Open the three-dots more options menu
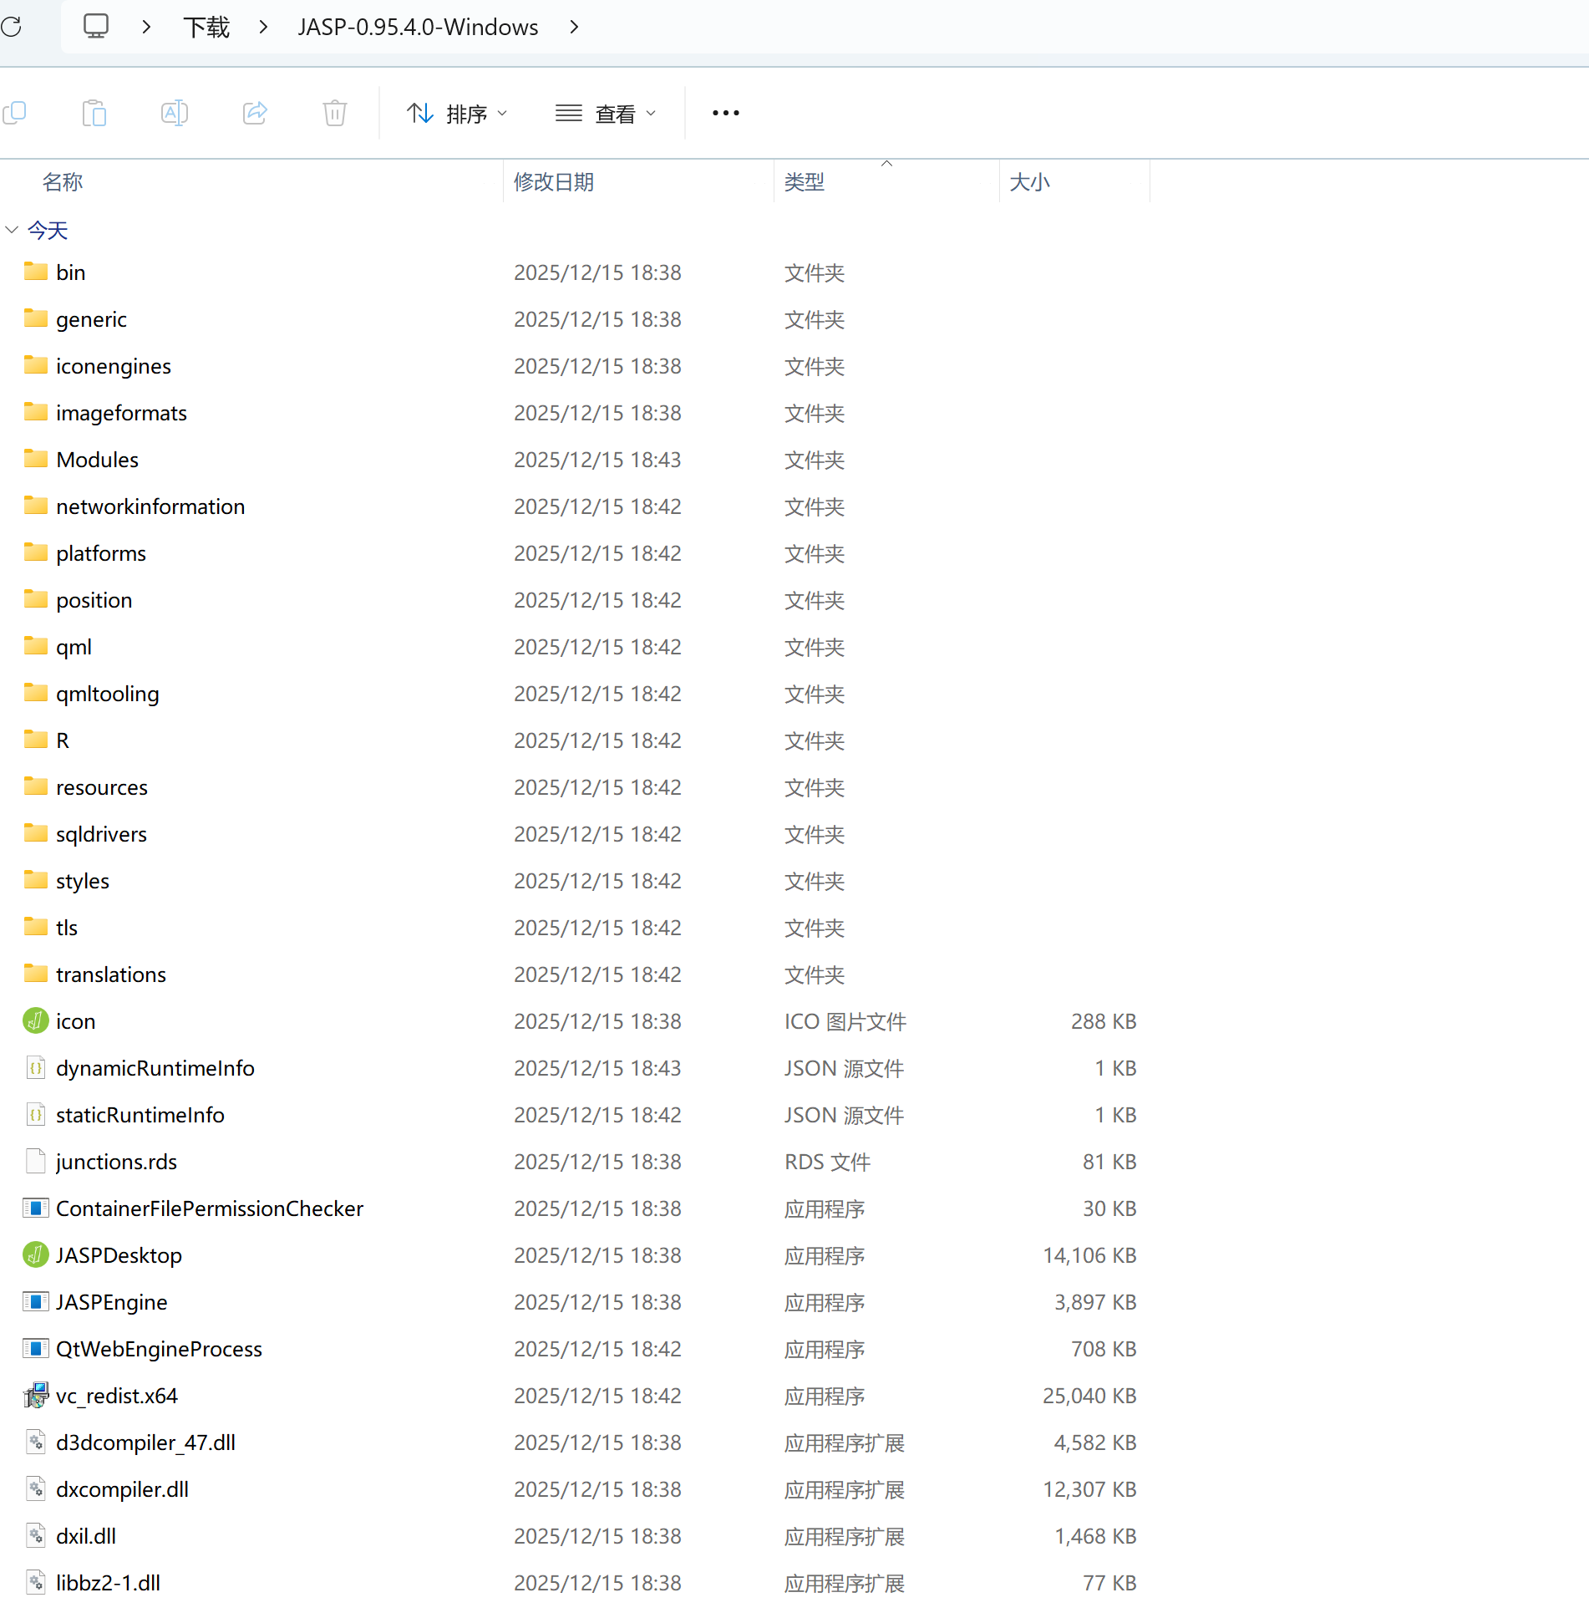1589x1618 pixels. click(725, 113)
